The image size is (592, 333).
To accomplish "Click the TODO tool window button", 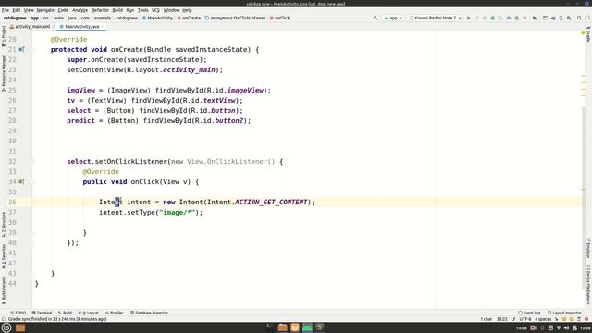I will coord(18,313).
